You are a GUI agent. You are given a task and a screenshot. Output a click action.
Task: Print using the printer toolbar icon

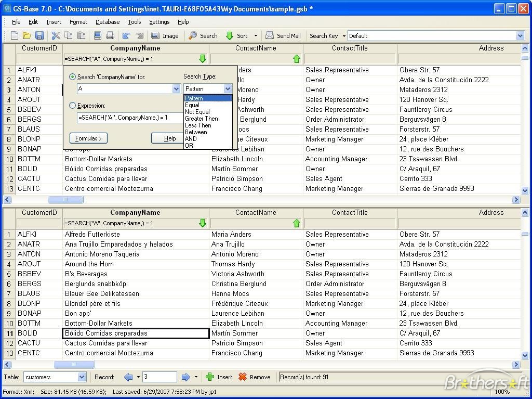tap(110, 36)
